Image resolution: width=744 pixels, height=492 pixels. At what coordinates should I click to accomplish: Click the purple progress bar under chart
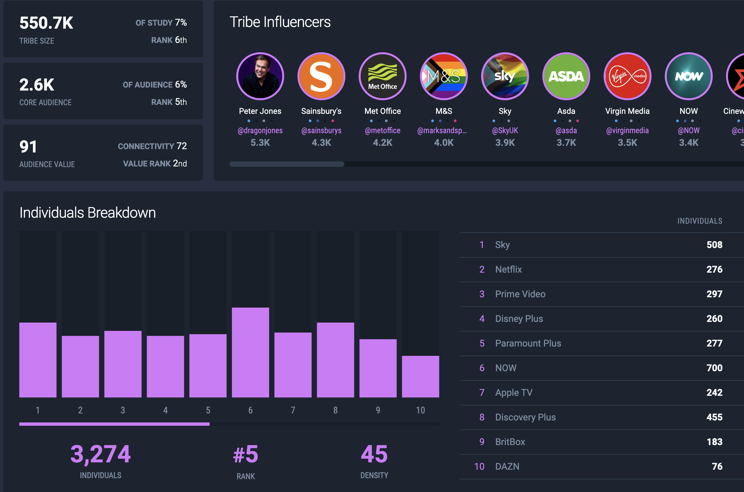coord(114,424)
